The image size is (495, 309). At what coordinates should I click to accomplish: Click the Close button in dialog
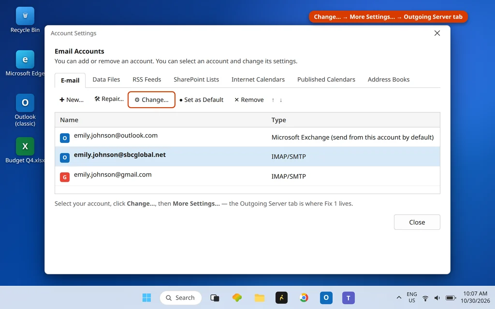[x=417, y=222]
